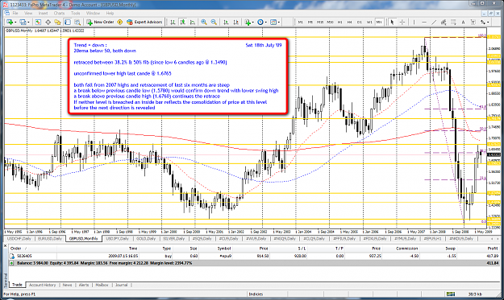Viewport: 504px width, 300px height.
Task: Select the M5 timeframe button
Action: [x=310, y=22]
